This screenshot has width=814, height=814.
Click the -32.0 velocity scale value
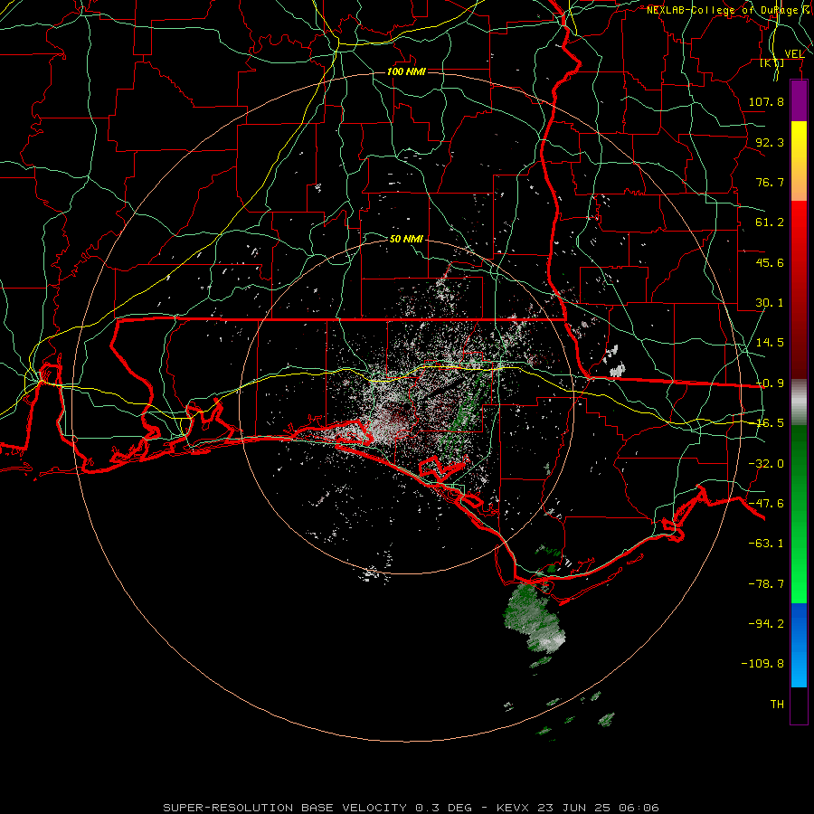[766, 464]
